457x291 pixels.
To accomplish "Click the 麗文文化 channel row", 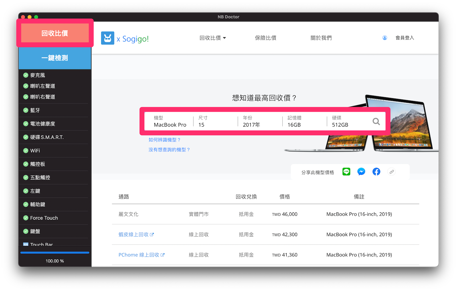I will [x=265, y=214].
